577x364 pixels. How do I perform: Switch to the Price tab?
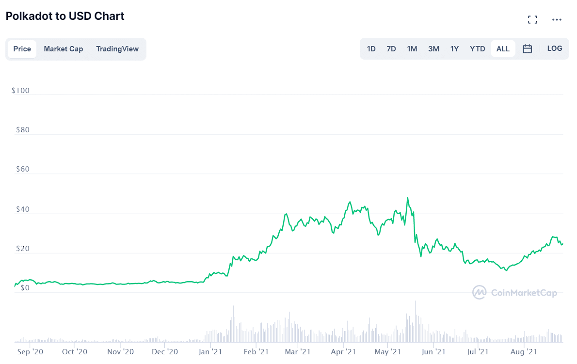pos(22,49)
